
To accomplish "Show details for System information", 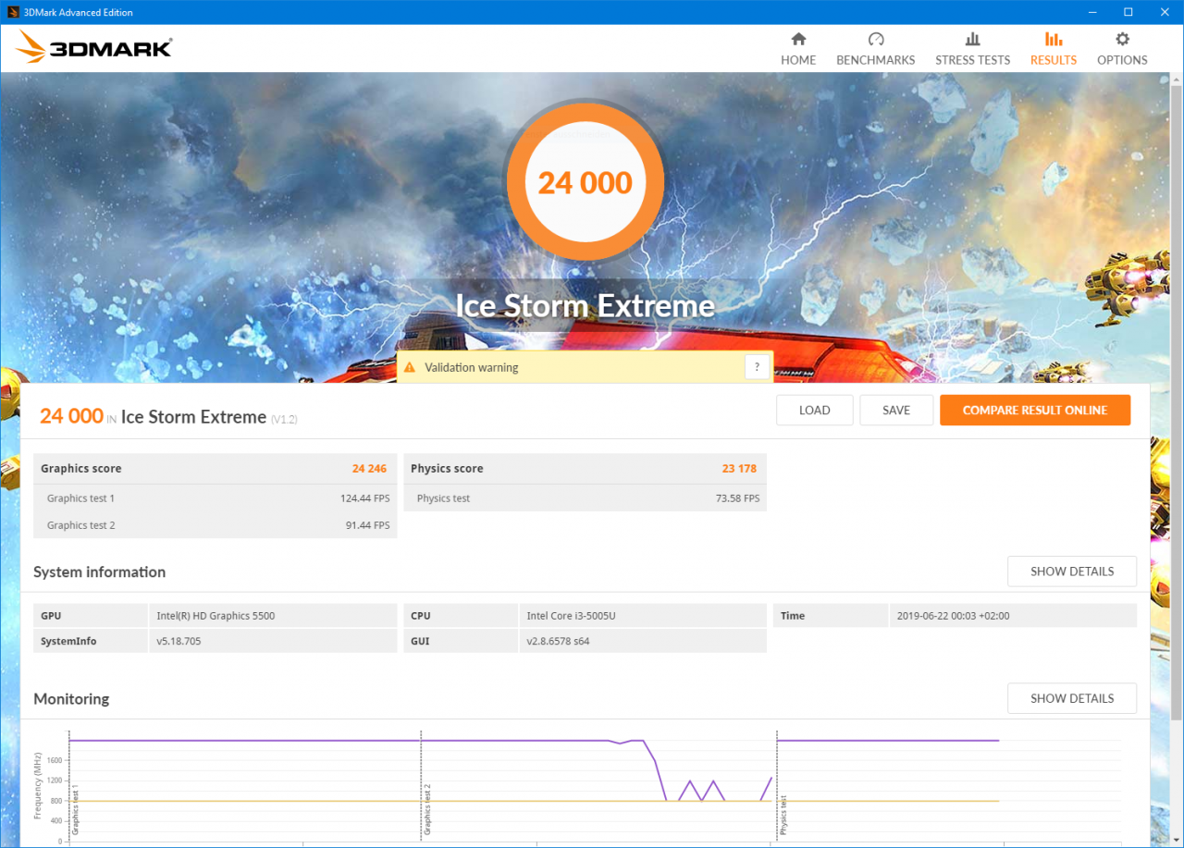I will (1072, 571).
